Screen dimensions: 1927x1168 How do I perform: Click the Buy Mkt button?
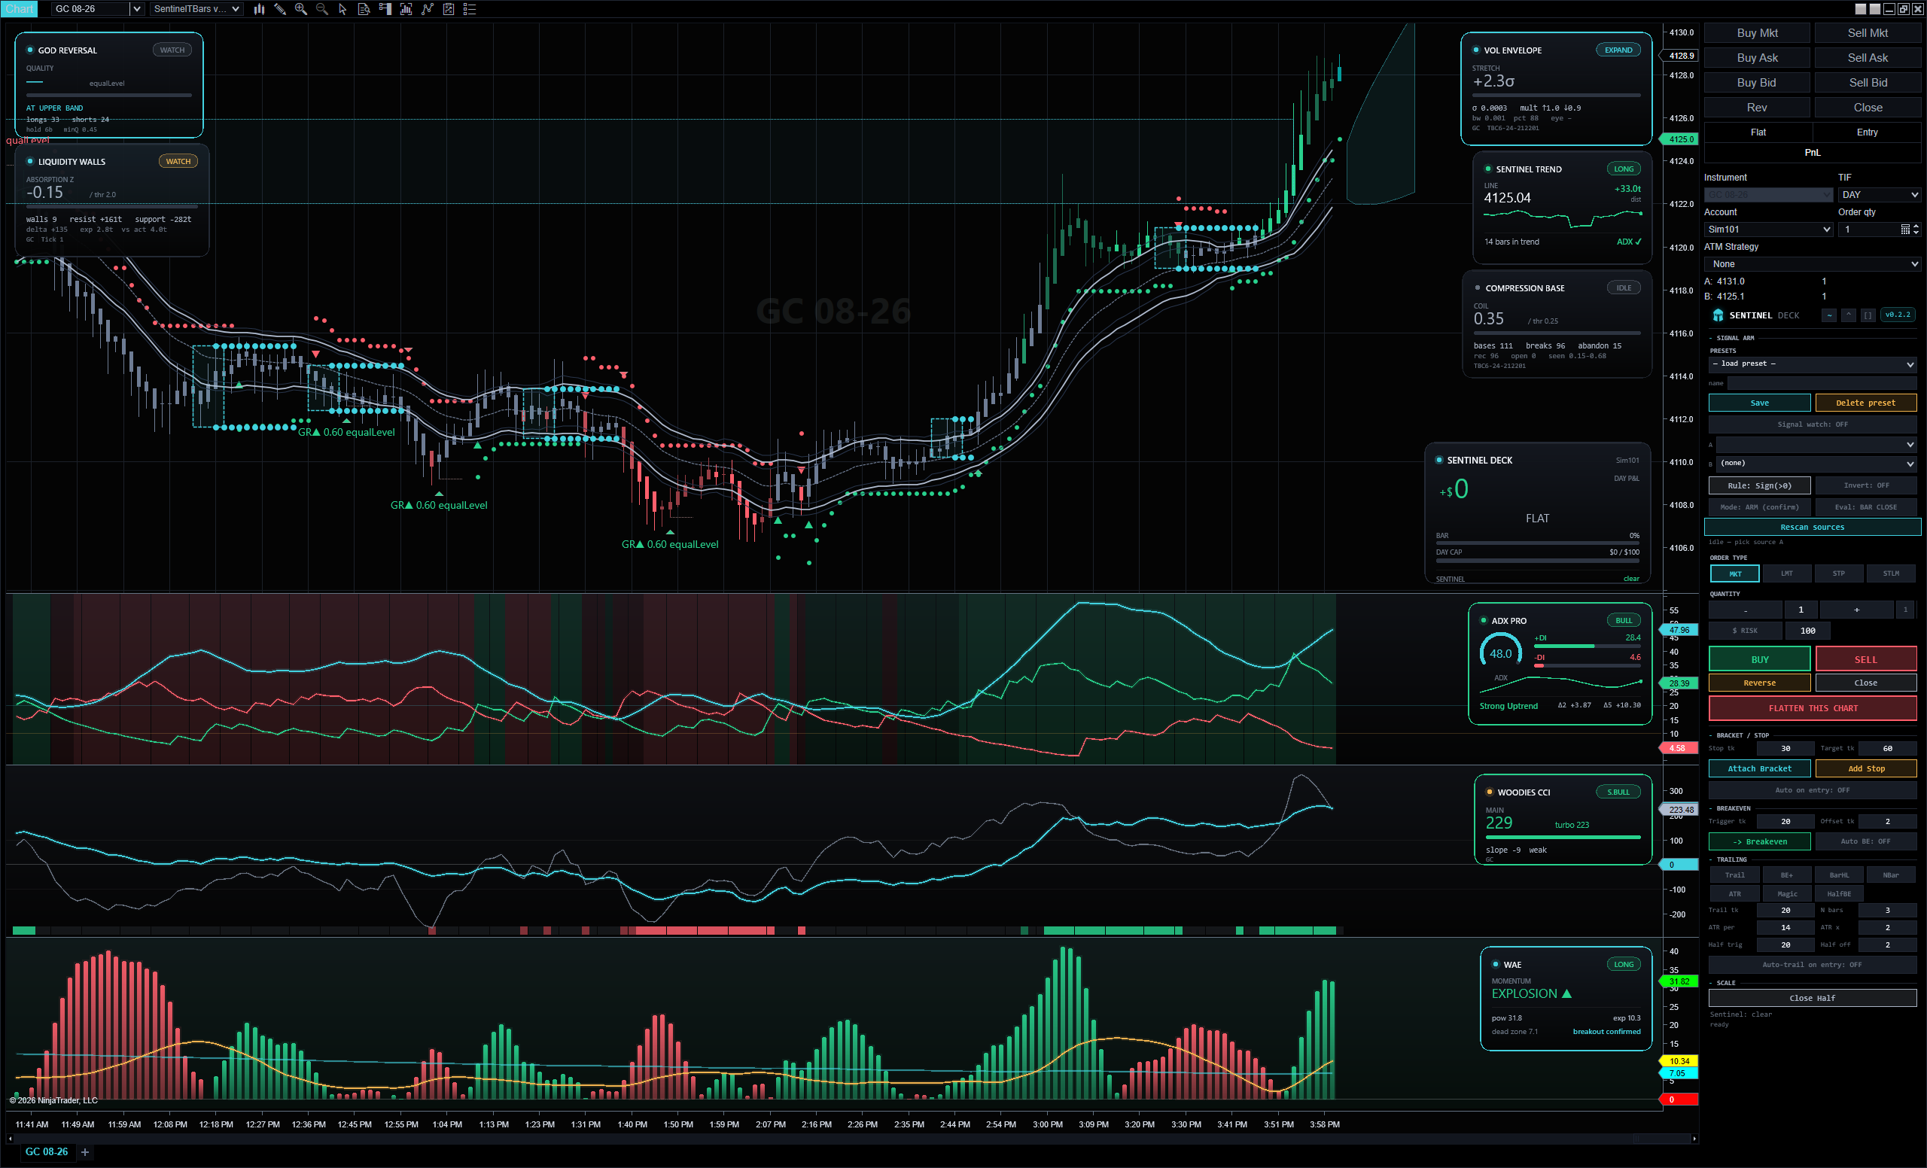[x=1757, y=33]
